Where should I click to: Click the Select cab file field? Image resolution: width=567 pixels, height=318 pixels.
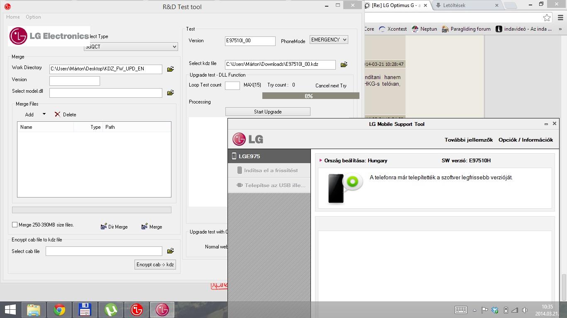104,251
